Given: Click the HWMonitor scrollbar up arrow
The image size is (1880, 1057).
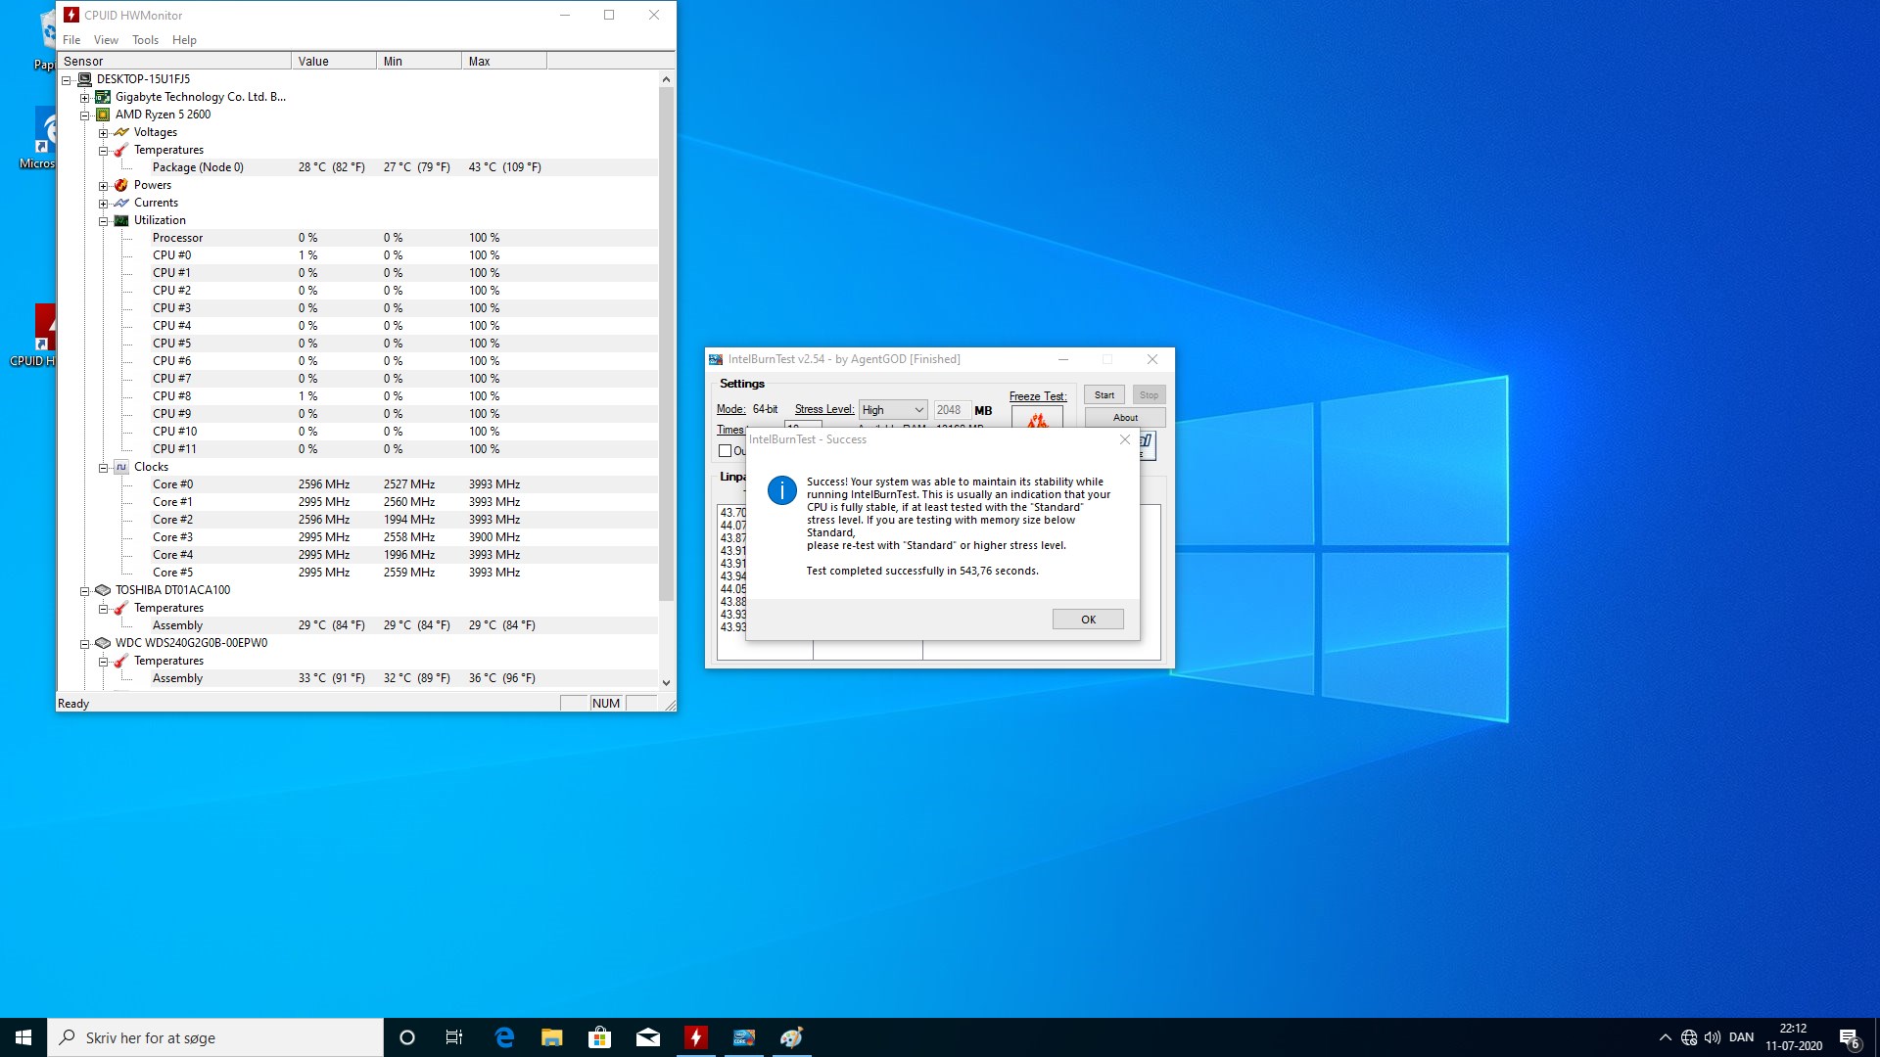Looking at the screenshot, I should tap(667, 79).
